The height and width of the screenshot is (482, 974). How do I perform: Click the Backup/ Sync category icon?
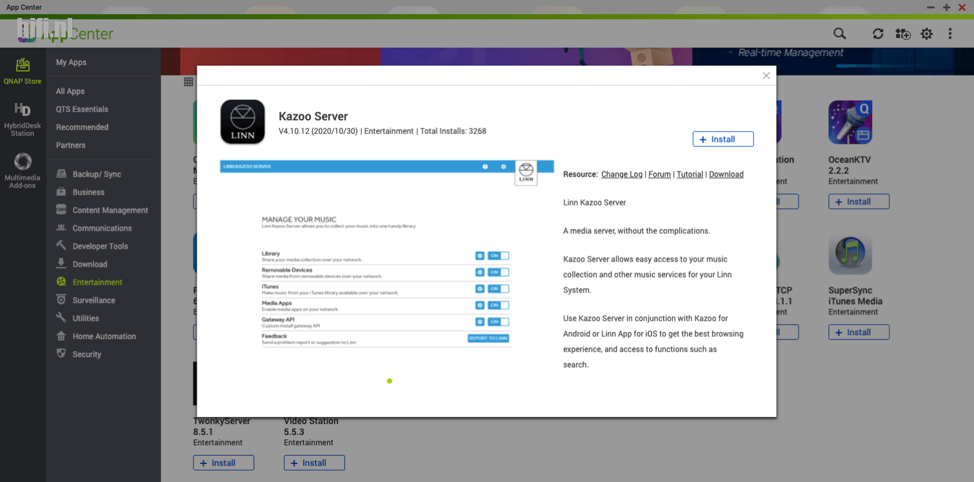pyautogui.click(x=61, y=174)
